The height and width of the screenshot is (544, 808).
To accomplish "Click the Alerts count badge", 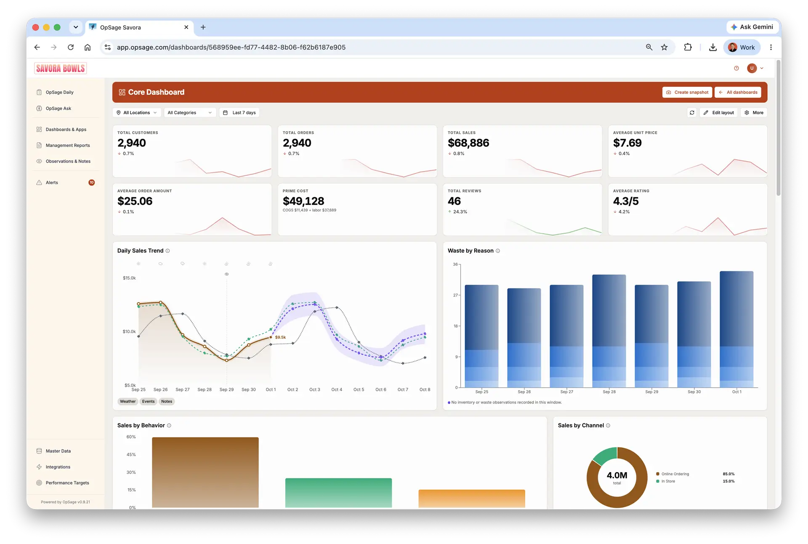I will 91,182.
